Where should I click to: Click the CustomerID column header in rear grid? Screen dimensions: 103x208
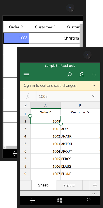(46, 27)
